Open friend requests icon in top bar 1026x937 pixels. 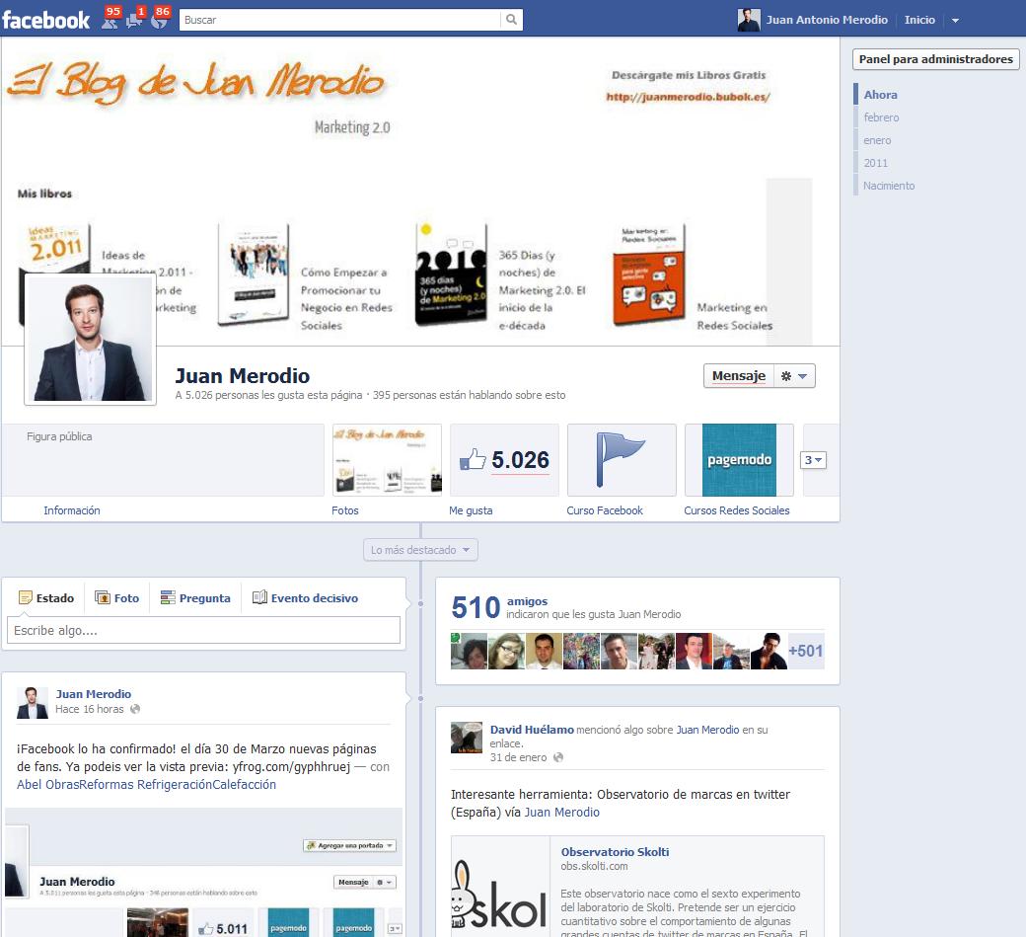[x=108, y=20]
